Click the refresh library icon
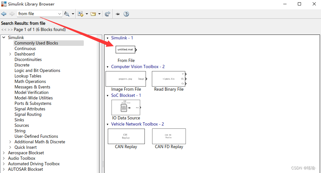Viewport: 321px width, 173px height. [x=107, y=14]
